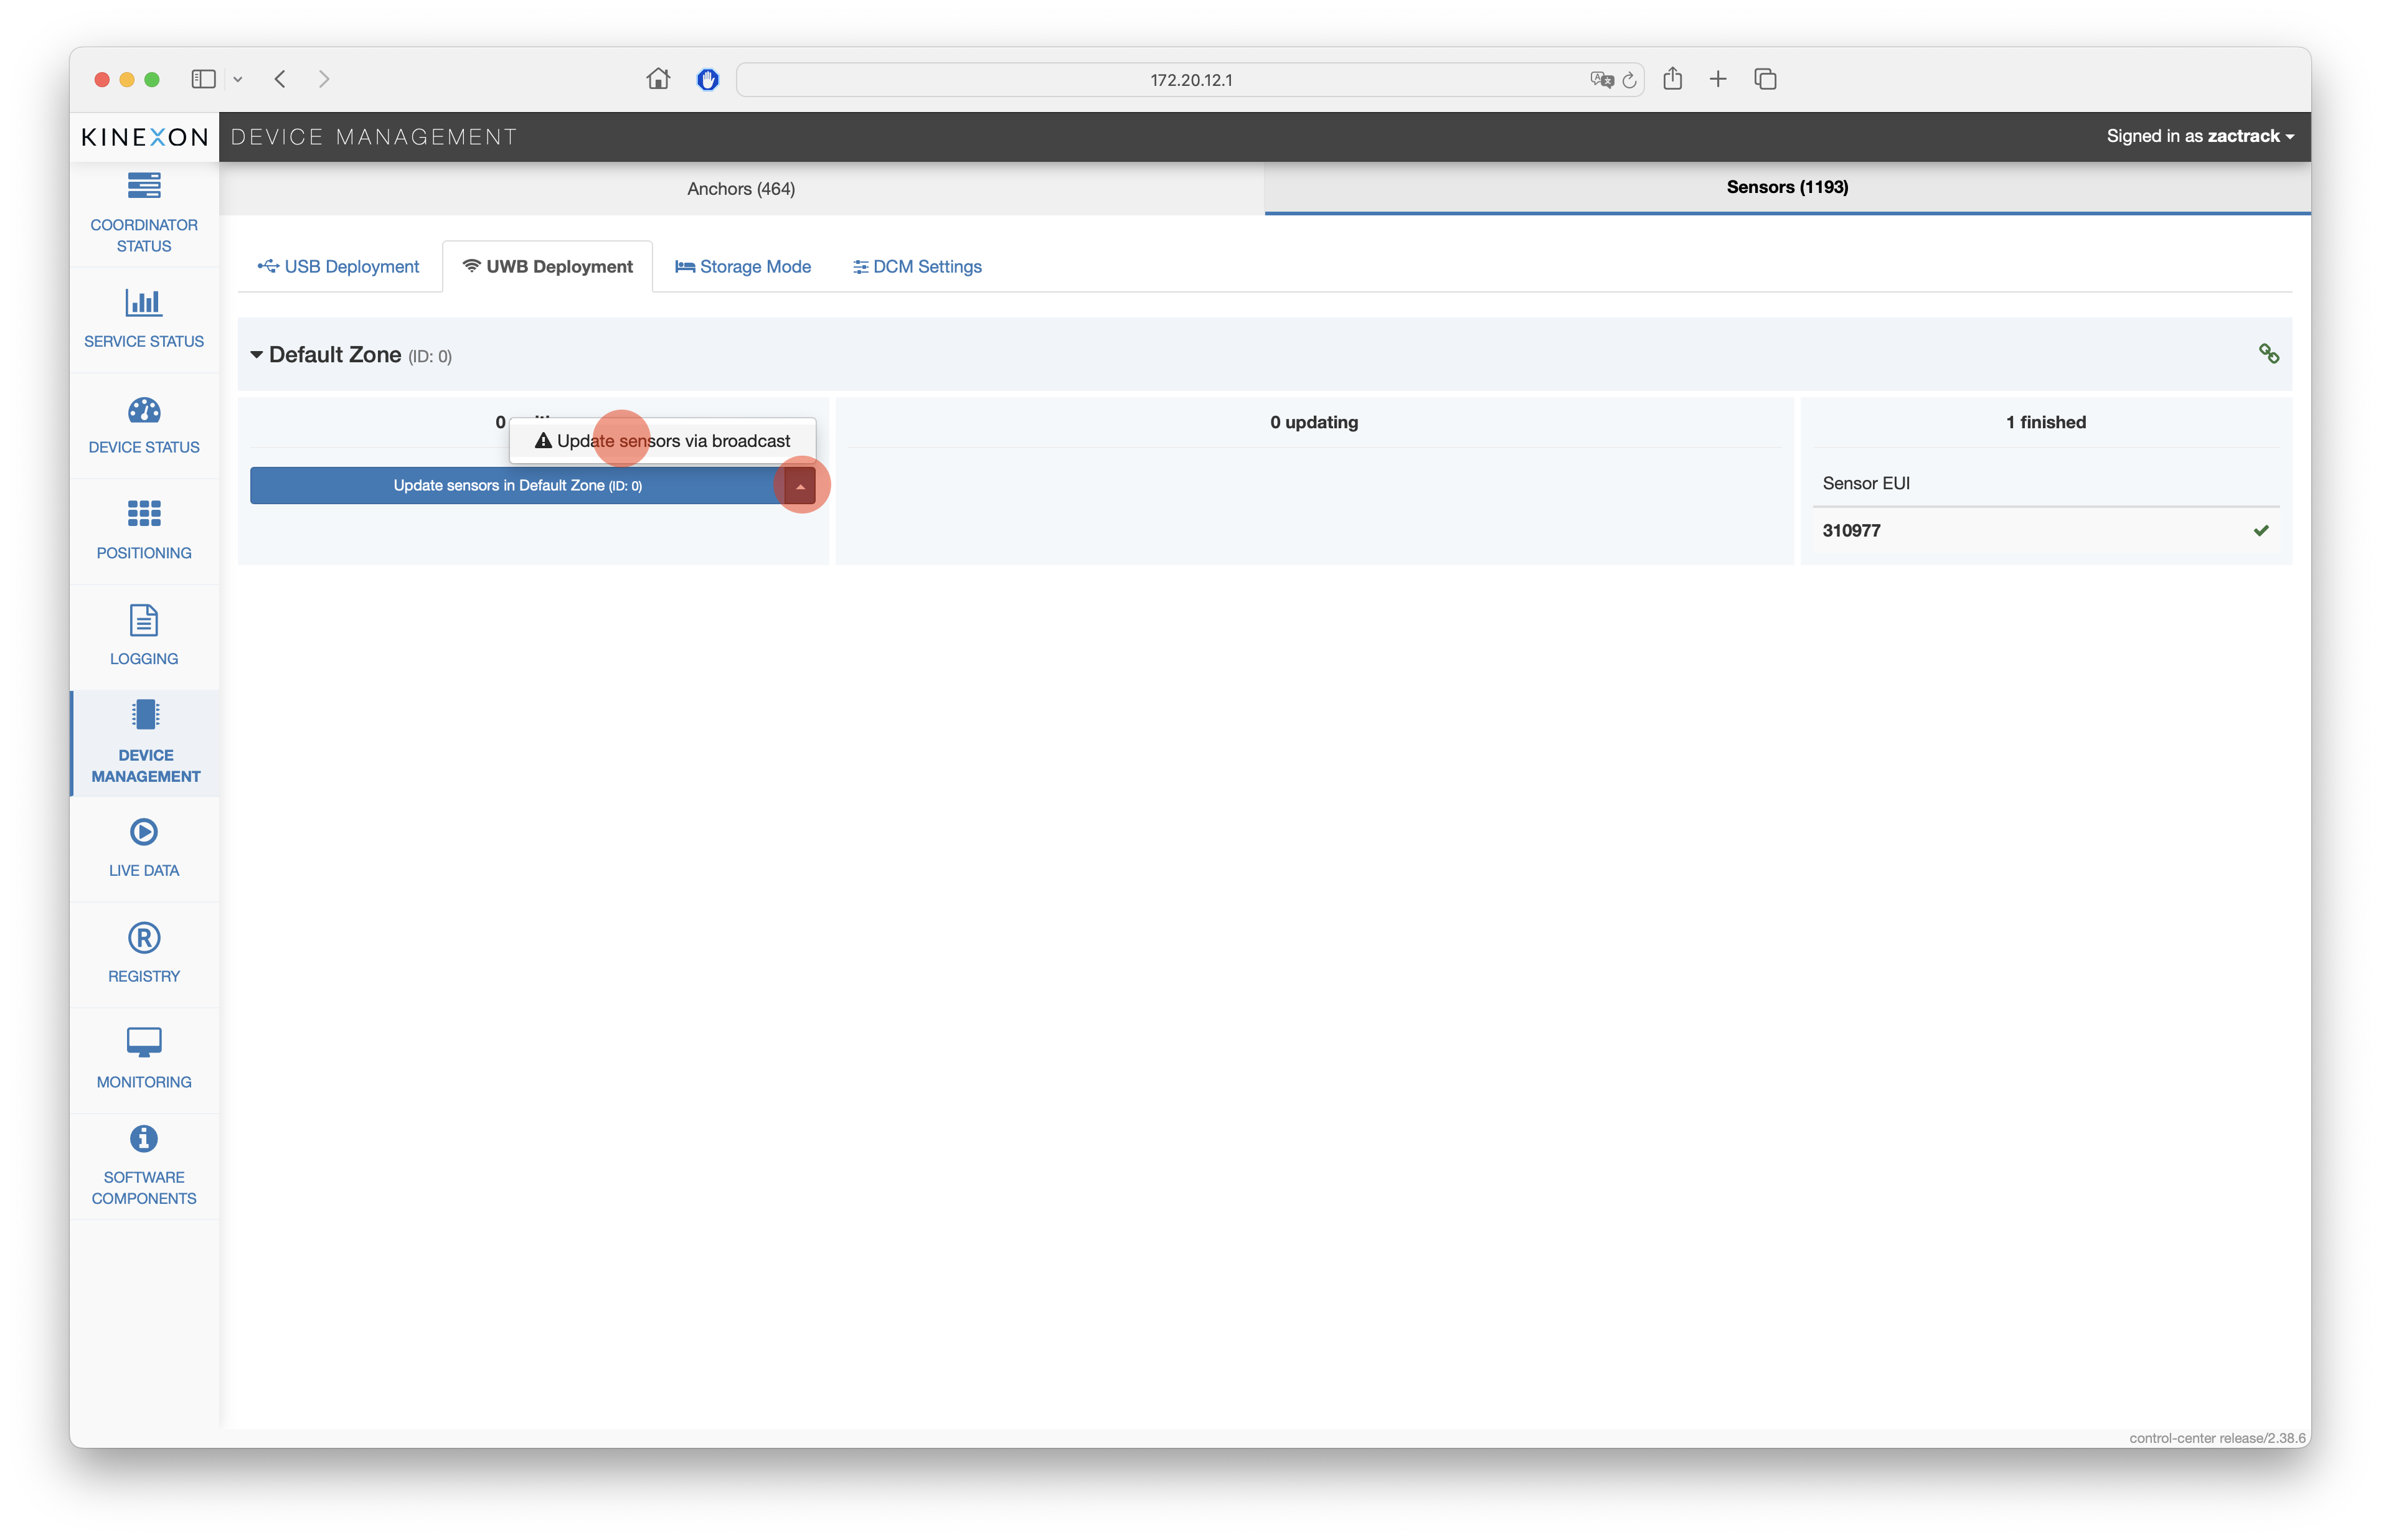The image size is (2381, 1540).
Task: Choose Update sensors via broadcast
Action: click(x=663, y=441)
